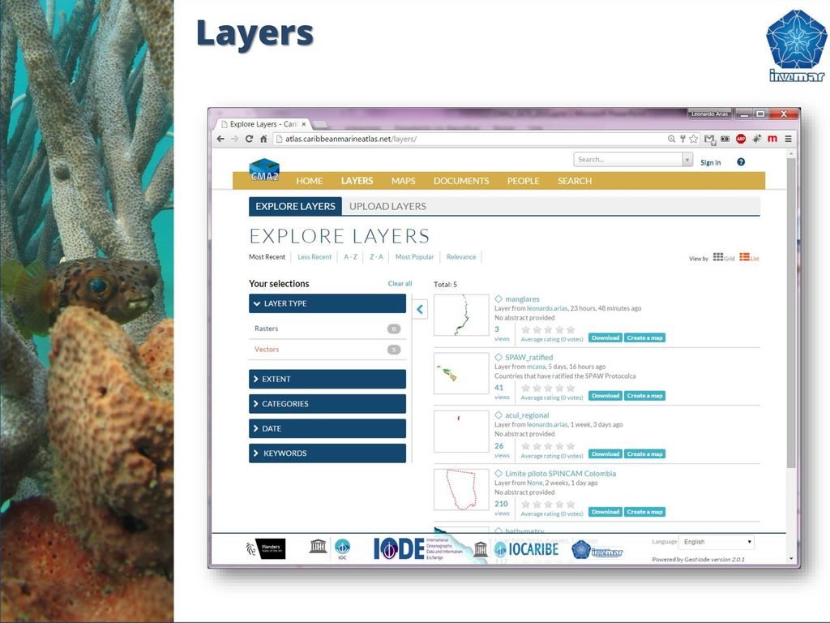This screenshot has height=623, width=830.
Task: Open SEARCH in navigation bar
Action: click(575, 181)
